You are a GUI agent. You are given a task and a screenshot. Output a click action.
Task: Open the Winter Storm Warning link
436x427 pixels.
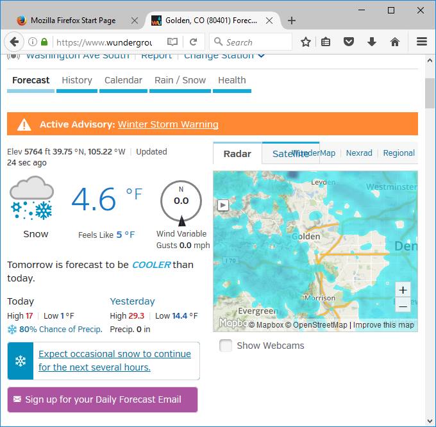pos(168,124)
